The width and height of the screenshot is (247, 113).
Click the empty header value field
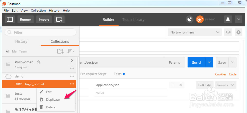coord(130,93)
